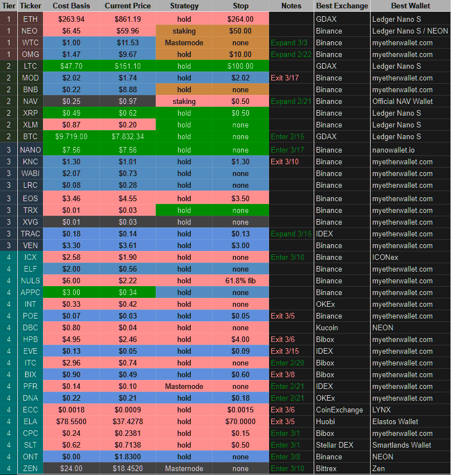The width and height of the screenshot is (451, 475).
Task: Click nanowallet.io wallet cell
Action: pyautogui.click(x=410, y=150)
